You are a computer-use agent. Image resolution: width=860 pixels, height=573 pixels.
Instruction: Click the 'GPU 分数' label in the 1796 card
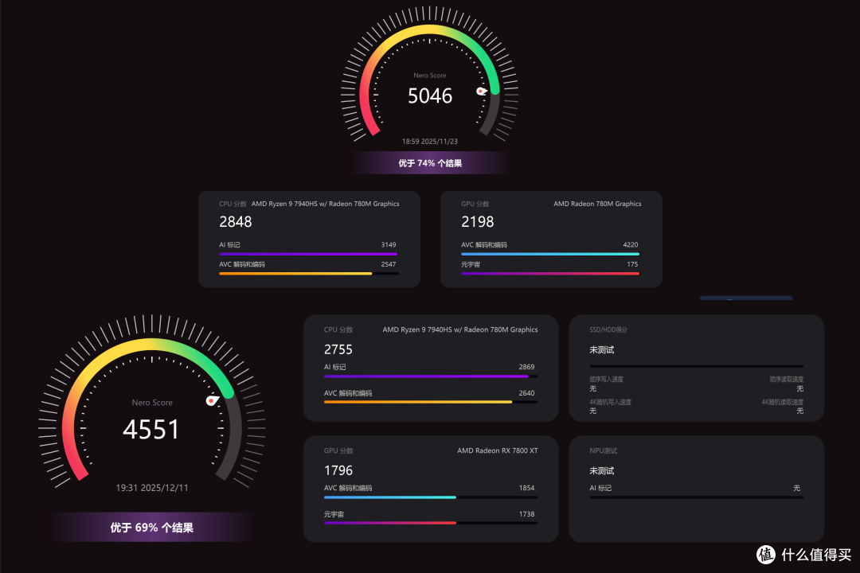click(338, 450)
